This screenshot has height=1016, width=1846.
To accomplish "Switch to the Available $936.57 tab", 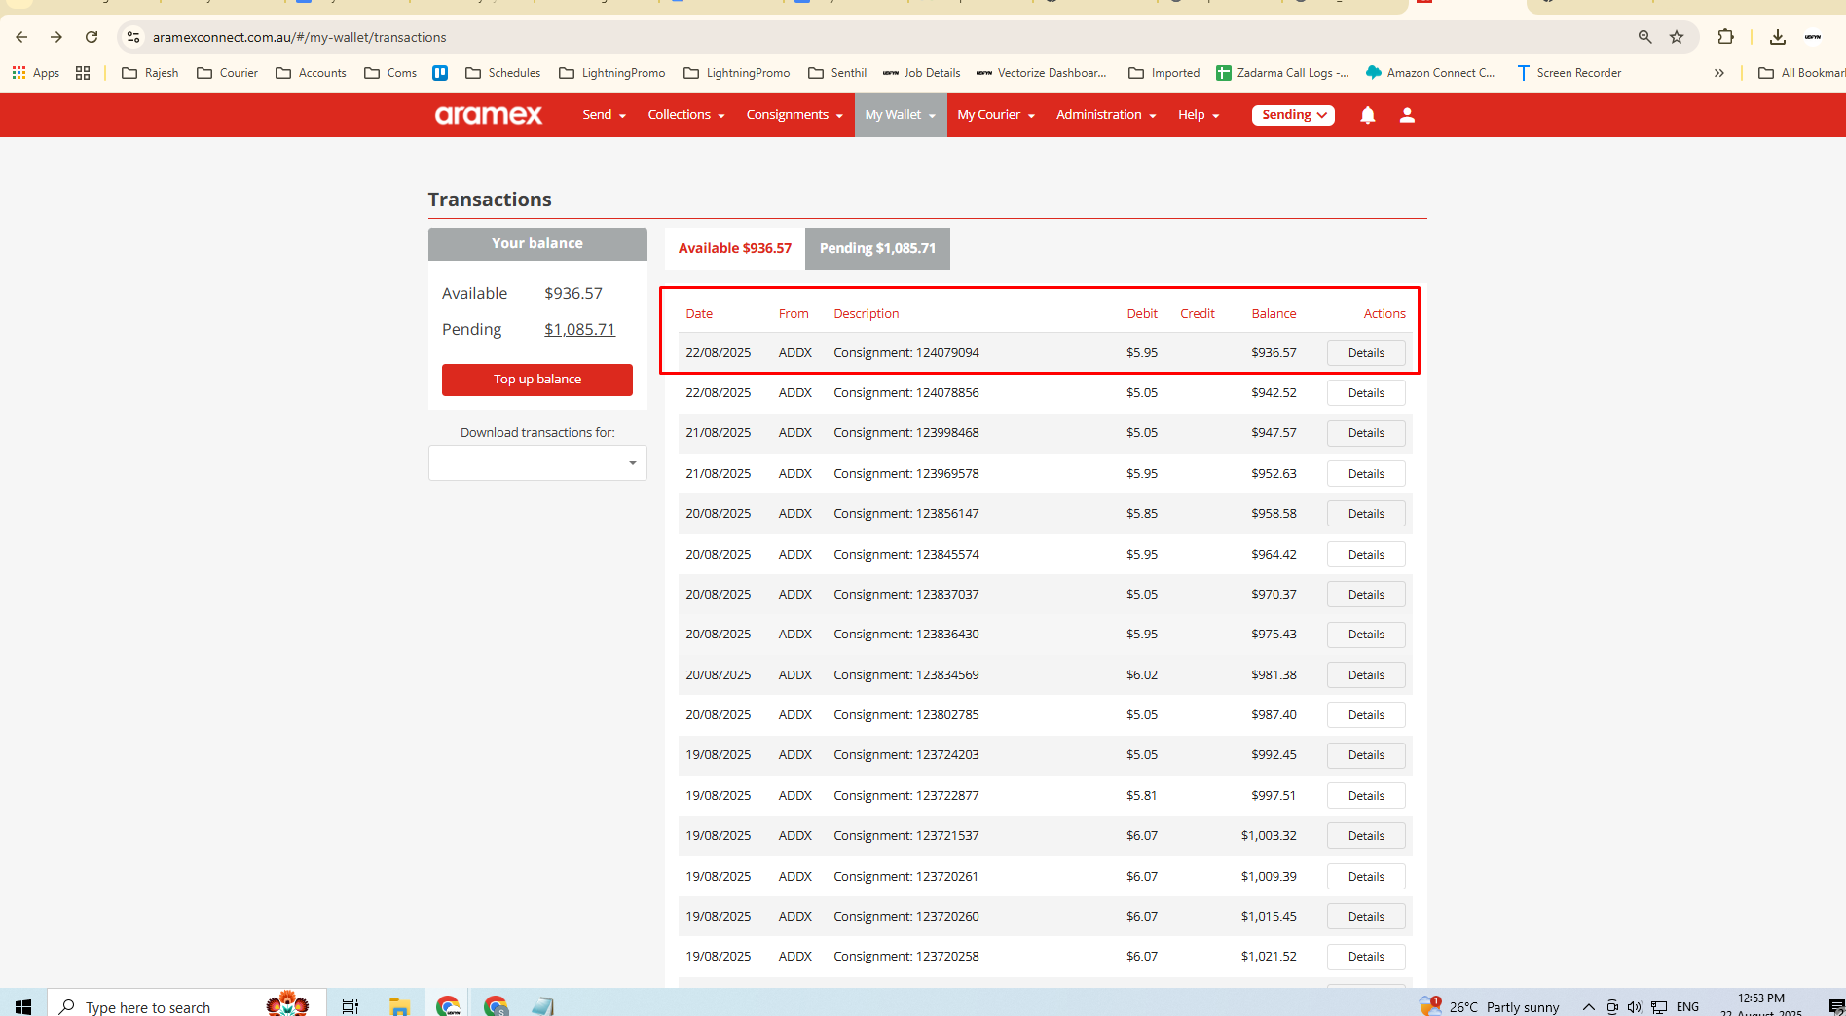I will coord(735,248).
